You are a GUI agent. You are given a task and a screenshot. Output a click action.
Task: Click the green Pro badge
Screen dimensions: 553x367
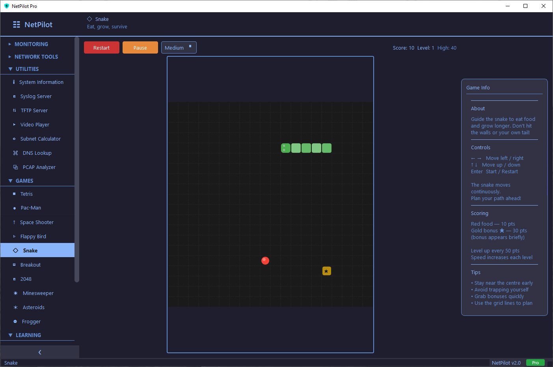point(535,363)
